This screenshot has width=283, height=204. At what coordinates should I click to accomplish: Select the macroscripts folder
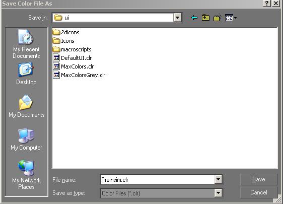(x=72, y=49)
